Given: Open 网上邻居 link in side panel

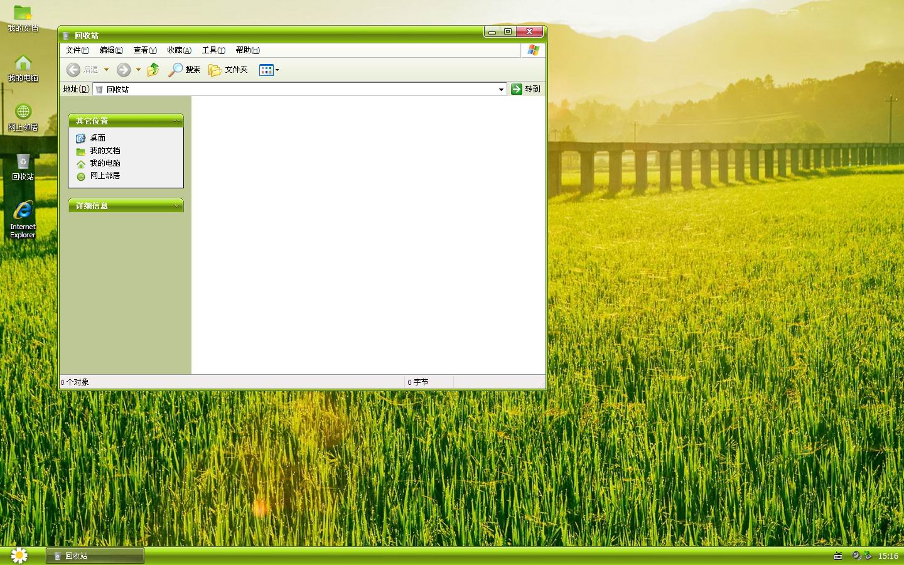Looking at the screenshot, I should [105, 176].
